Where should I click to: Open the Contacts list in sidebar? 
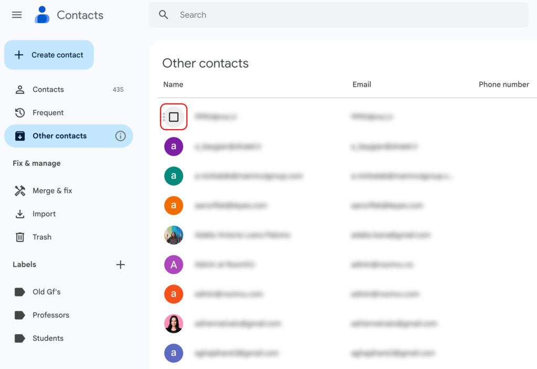(48, 90)
